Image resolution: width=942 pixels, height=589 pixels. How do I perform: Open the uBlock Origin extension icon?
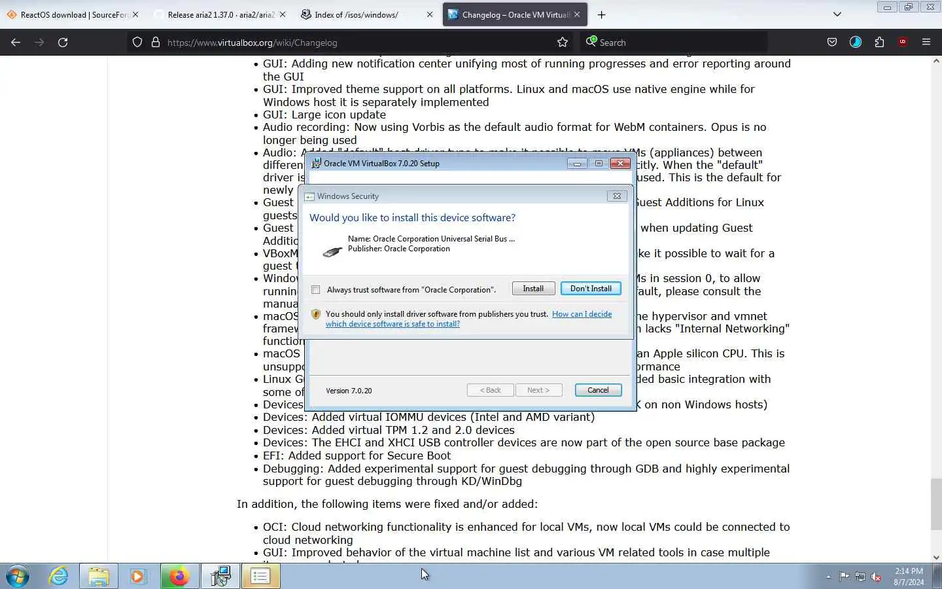903,43
